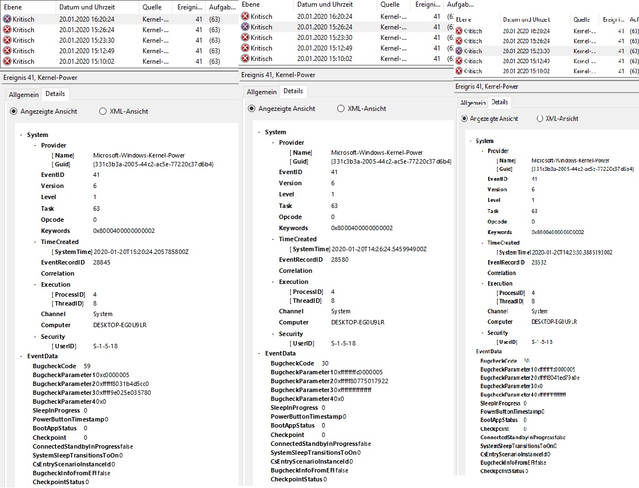Image resolution: width=639 pixels, height=488 pixels.
Task: Collapse the EventData node in left screenshot
Action: pyautogui.click(x=21, y=356)
